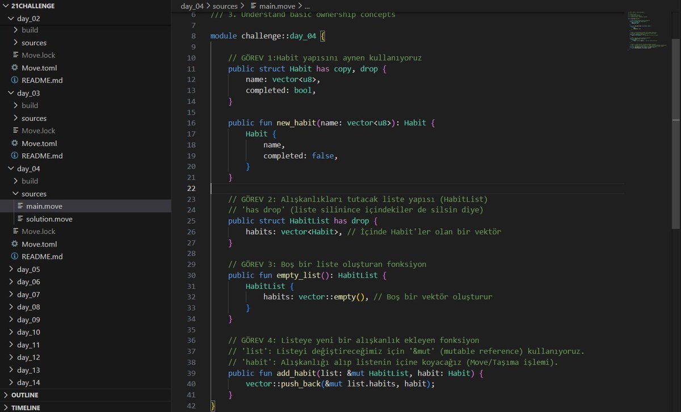Expand the day_05 folder

pyautogui.click(x=11, y=270)
